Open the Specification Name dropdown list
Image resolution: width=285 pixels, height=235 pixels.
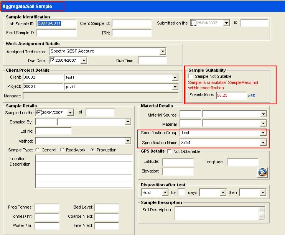tap(263, 143)
